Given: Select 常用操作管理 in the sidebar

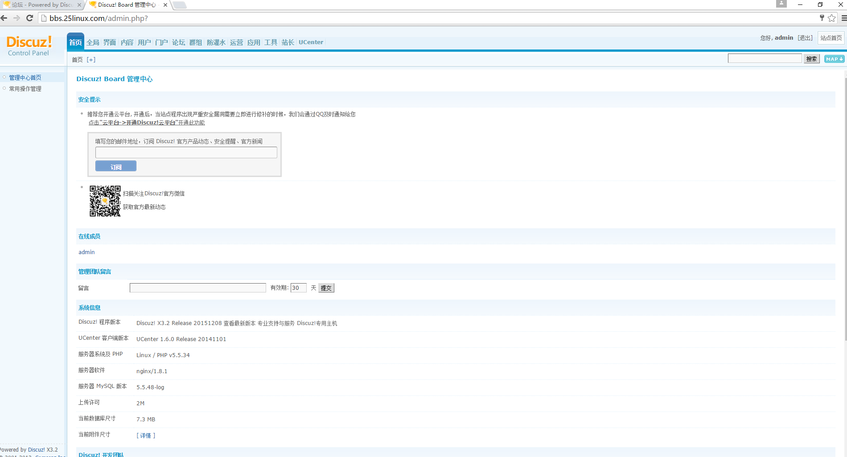Looking at the screenshot, I should [x=25, y=89].
